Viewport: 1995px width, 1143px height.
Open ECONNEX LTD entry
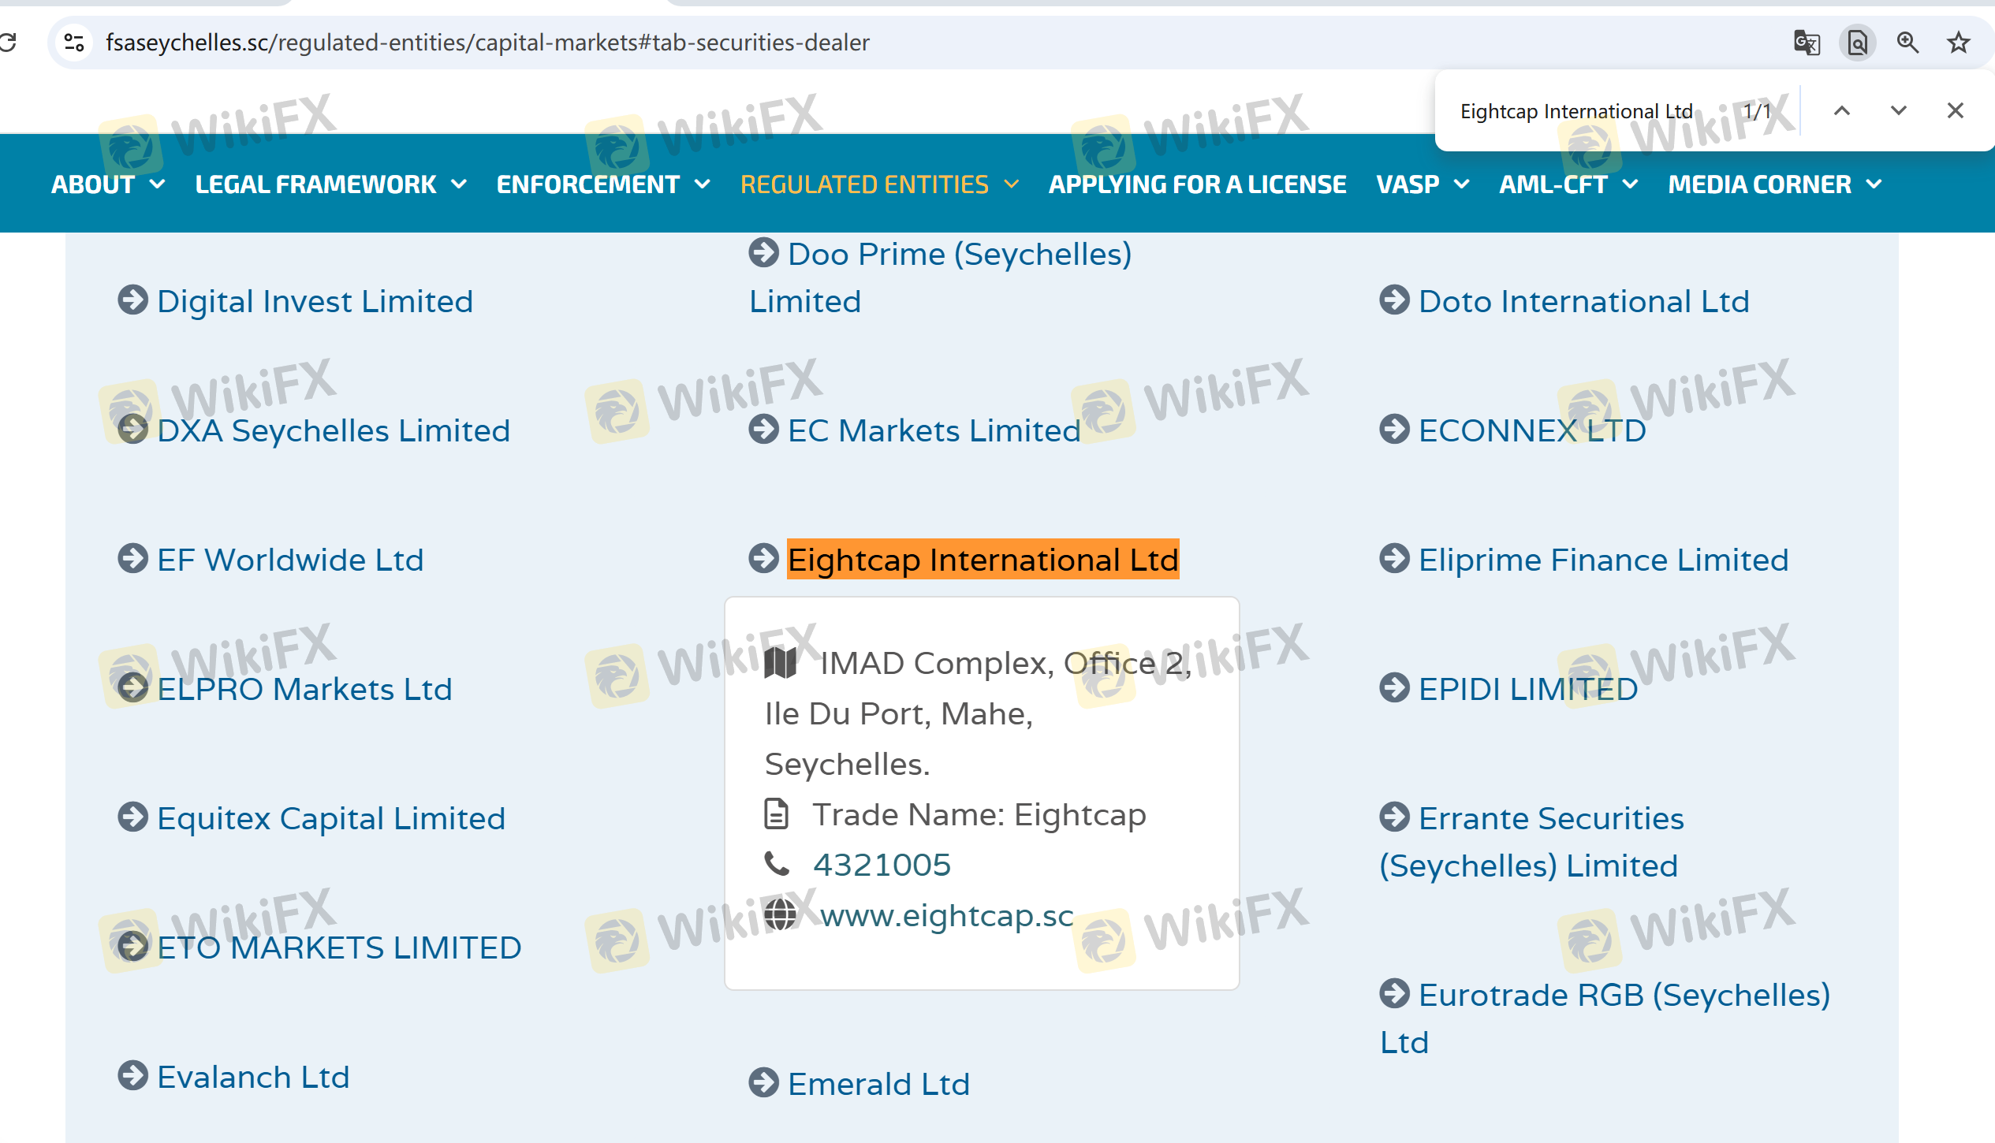tap(1532, 430)
